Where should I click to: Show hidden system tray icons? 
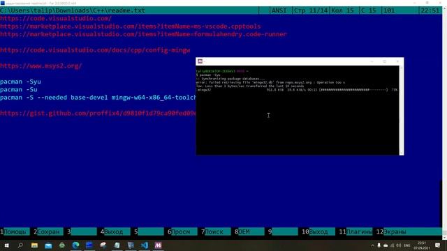point(372,245)
